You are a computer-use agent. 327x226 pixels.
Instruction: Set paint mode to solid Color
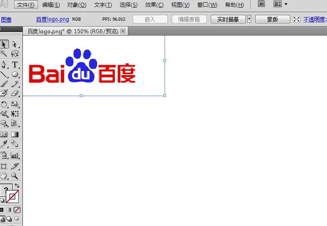pos(1,210)
